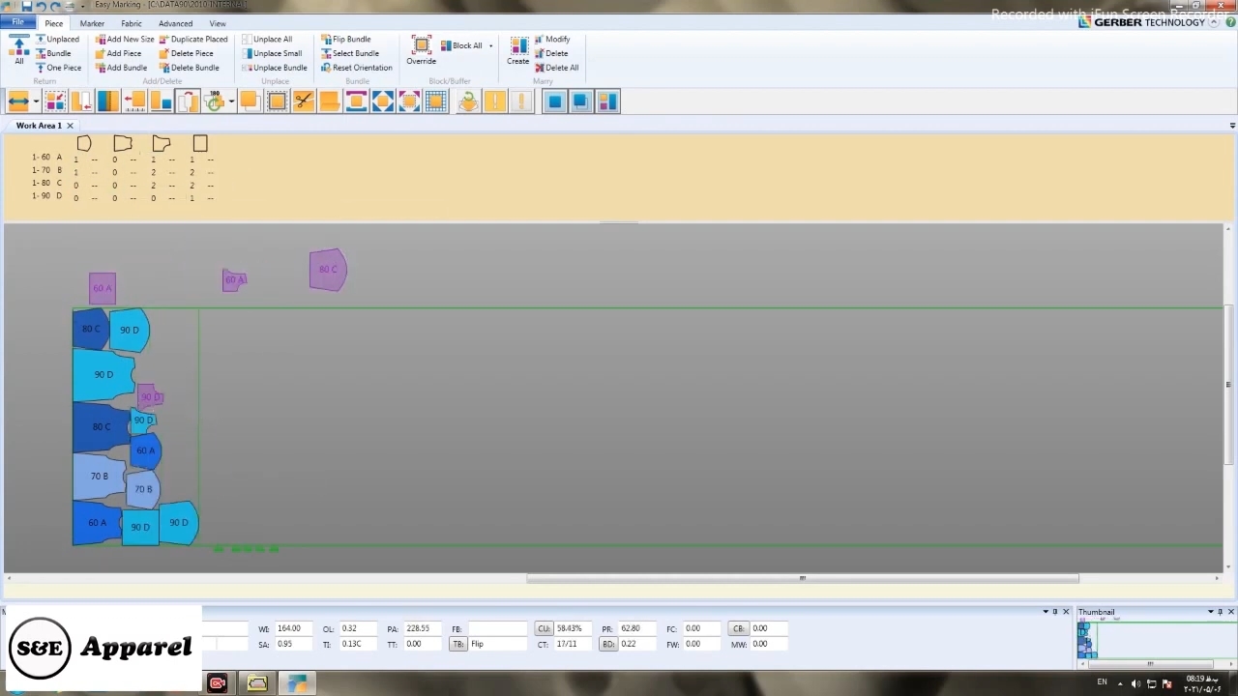This screenshot has width=1238, height=696.
Task: Open the Advanced ribbon tab
Action: [175, 23]
